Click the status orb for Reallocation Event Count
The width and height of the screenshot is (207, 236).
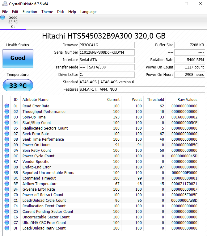[x=7, y=206]
